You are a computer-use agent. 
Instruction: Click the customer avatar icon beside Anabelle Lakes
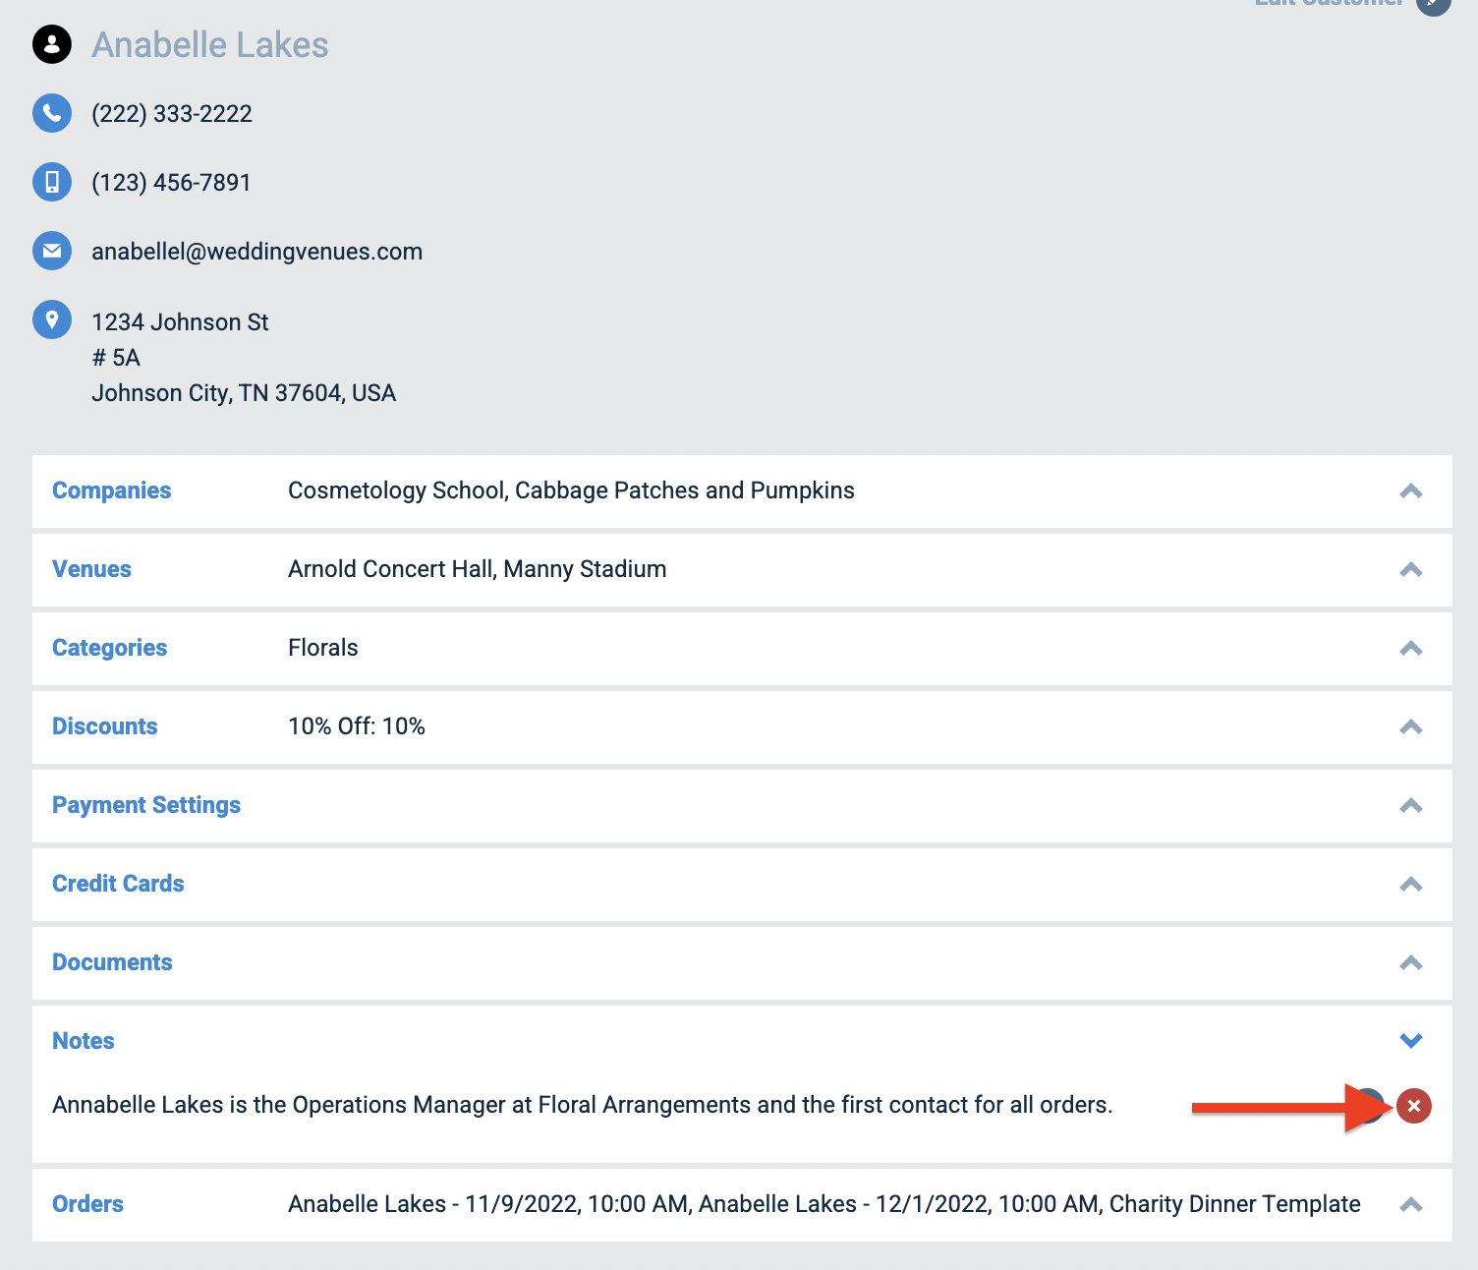click(x=52, y=44)
